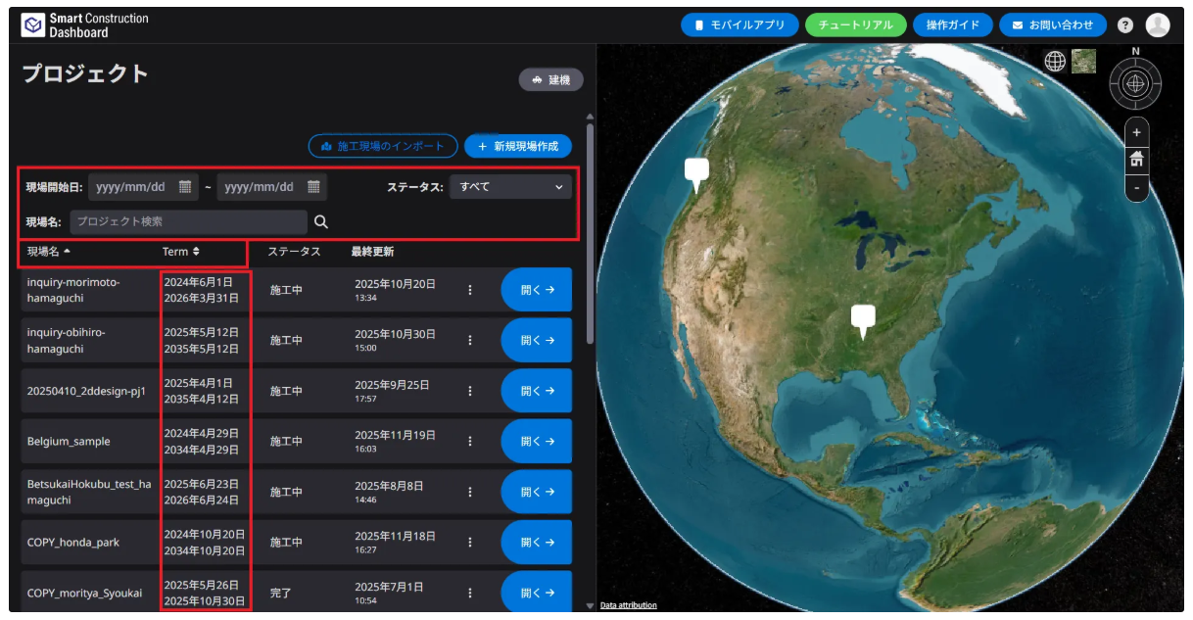The width and height of the screenshot is (1193, 620).
Task: Reset map to home view
Action: click(1136, 159)
